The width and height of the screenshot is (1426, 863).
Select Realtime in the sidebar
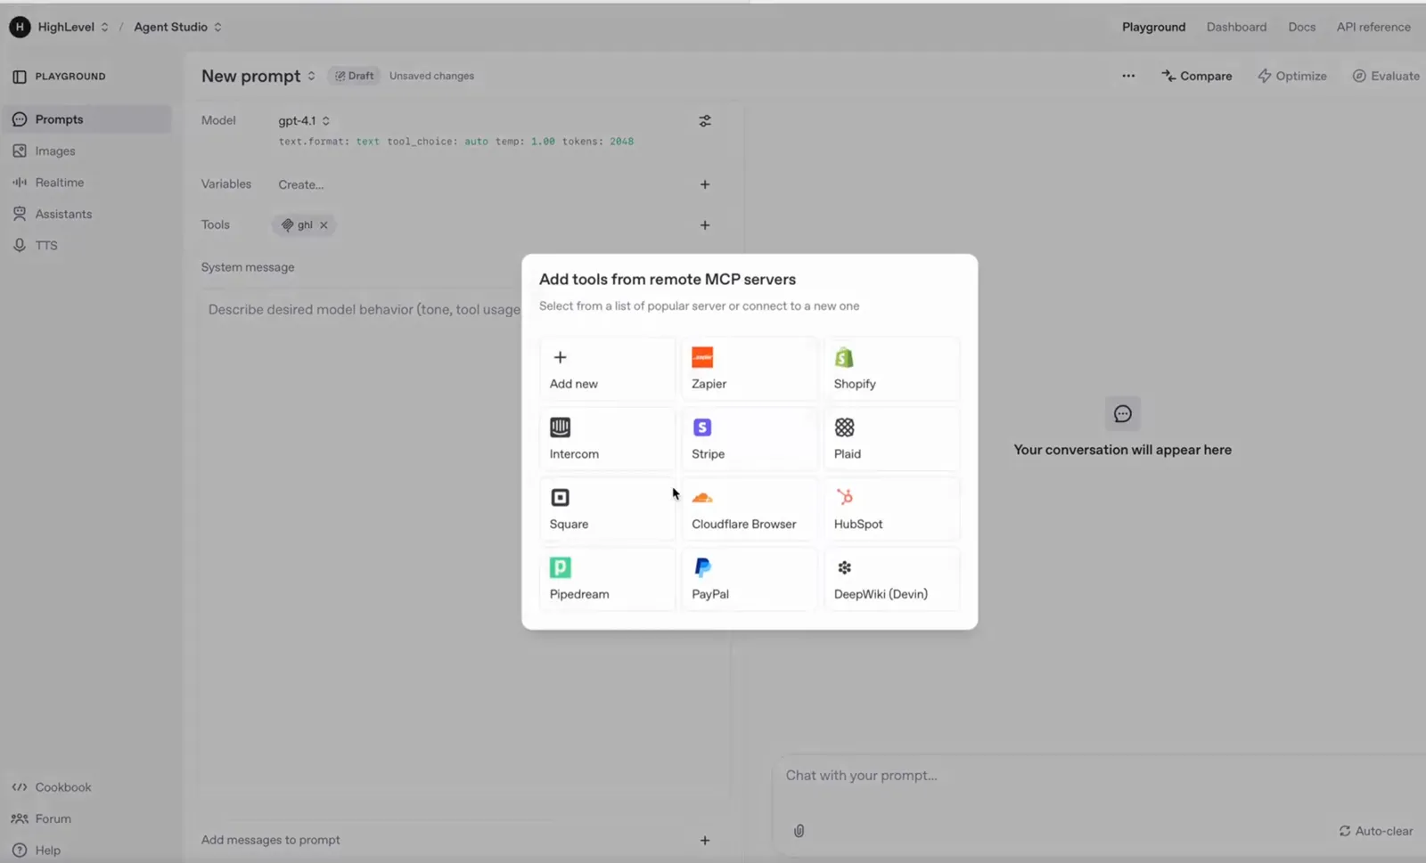click(86, 183)
